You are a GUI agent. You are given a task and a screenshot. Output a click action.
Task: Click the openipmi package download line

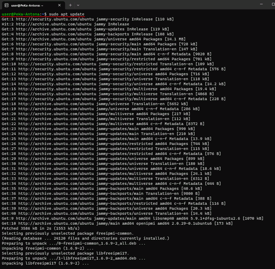pyautogui.click(x=117, y=223)
